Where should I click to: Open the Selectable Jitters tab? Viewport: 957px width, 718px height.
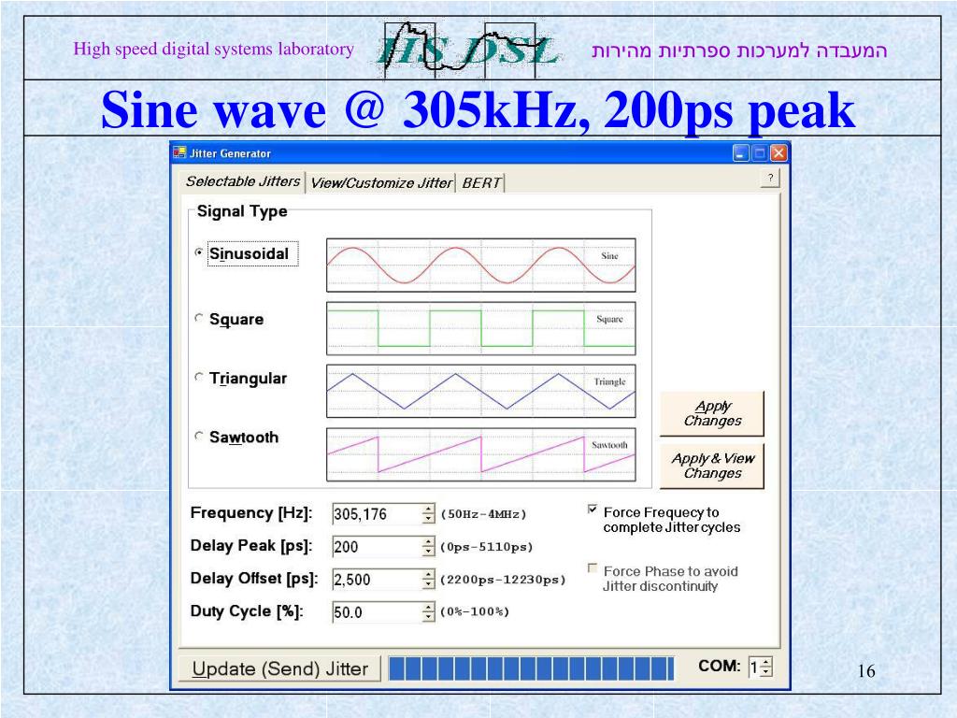[x=243, y=181]
